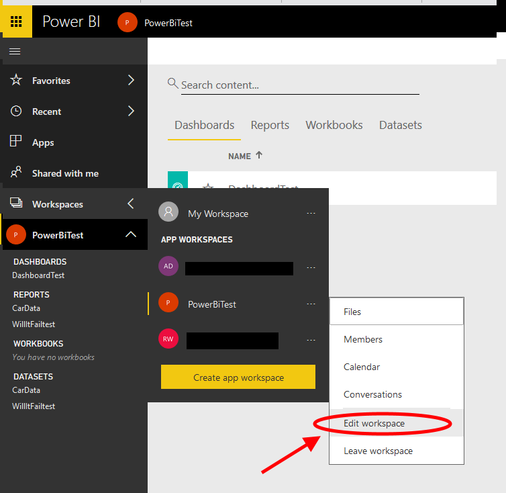Select PowerBiTest in app workspaces list
Image resolution: width=506 pixels, height=493 pixels.
[212, 304]
